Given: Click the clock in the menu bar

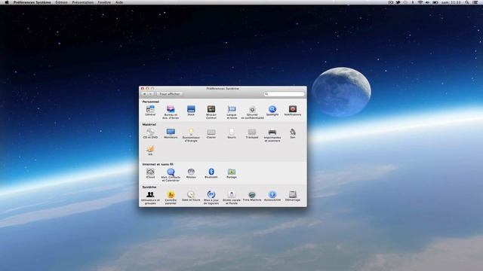Looking at the screenshot, I should coord(451,2).
